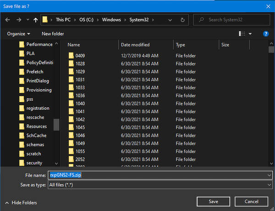
Task: Refresh the System32 folder view
Action: [x=182, y=20]
